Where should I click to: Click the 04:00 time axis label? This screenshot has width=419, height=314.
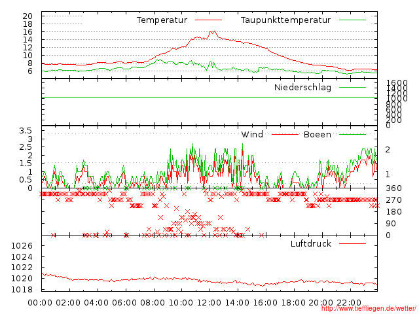coord(96,303)
